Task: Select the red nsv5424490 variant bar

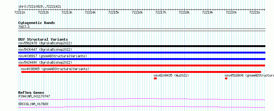Action: click(x=142, y=65)
